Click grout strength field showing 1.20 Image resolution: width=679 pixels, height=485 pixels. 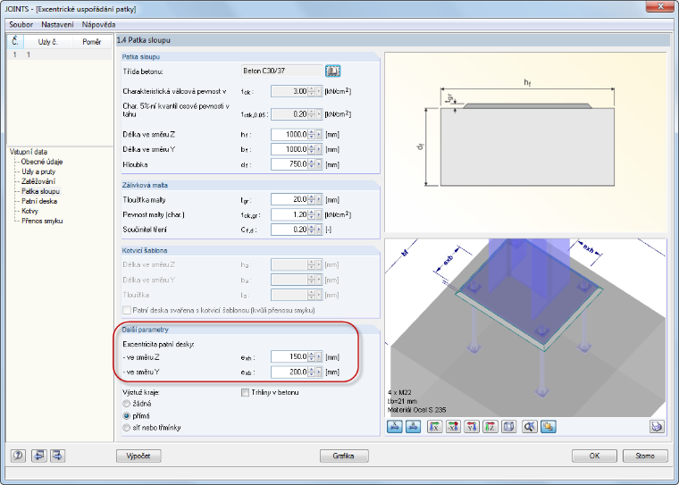click(x=289, y=214)
